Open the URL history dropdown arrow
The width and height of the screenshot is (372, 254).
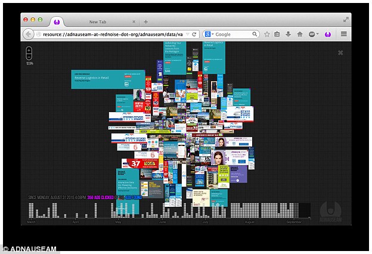pos(186,35)
